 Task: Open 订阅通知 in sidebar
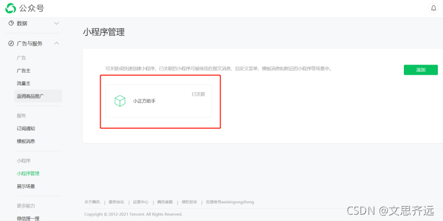(x=26, y=128)
